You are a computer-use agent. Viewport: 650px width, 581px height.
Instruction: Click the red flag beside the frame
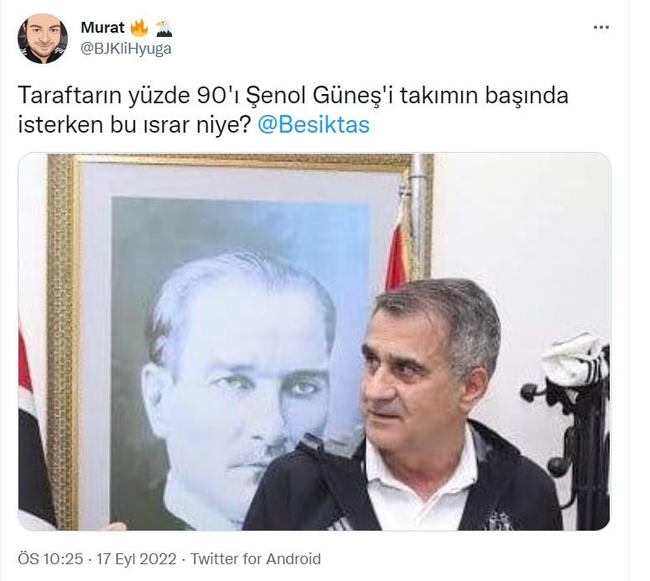click(x=398, y=249)
